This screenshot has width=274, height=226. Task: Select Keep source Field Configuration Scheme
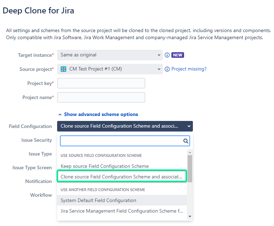[x=122, y=166]
